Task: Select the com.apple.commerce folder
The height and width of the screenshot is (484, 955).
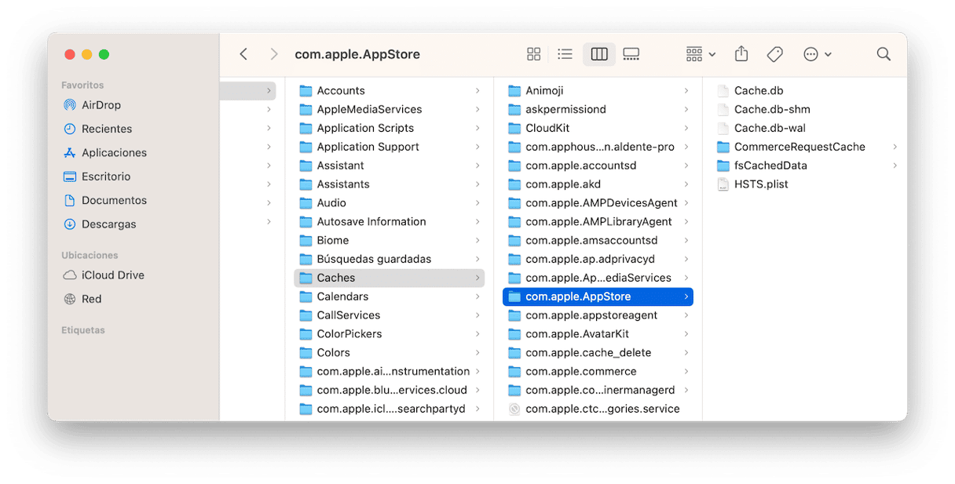Action: [598, 371]
